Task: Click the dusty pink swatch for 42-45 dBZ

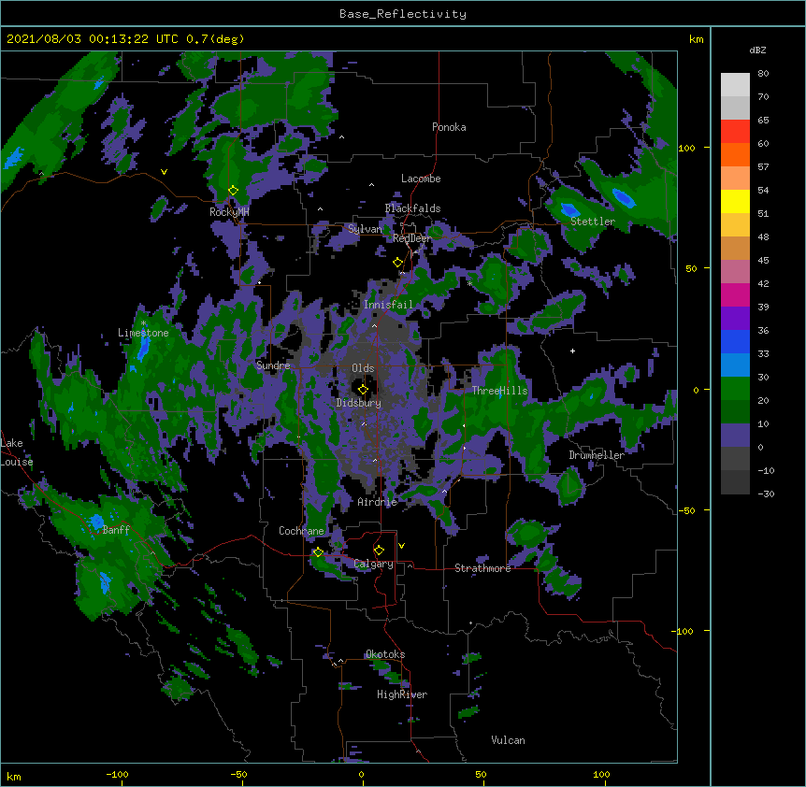Action: point(735,272)
